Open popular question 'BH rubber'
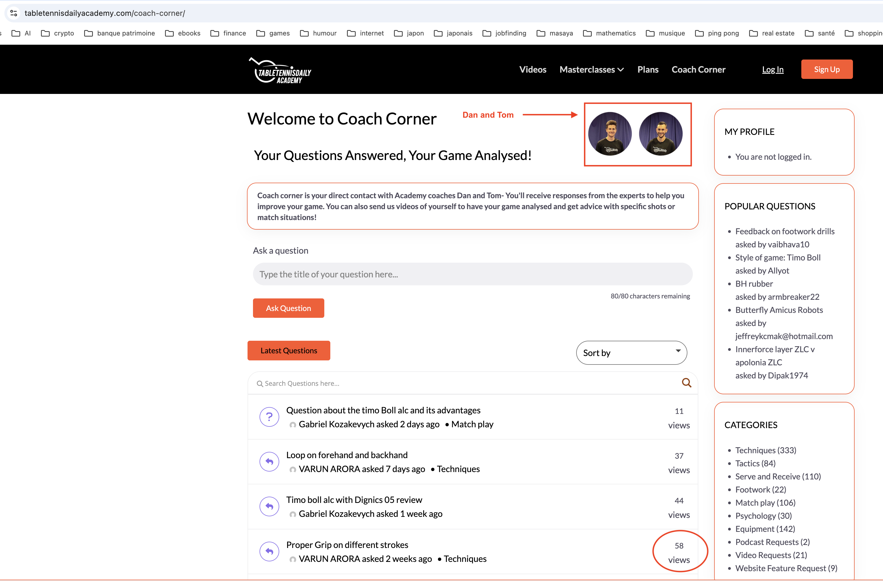The image size is (883, 581). click(x=754, y=284)
